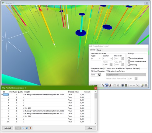Image resolution: width=152 pixels, height=133 pixels.
Task: Click the dark blue grid icon in editor toolbar
Action: [x=122, y=85]
